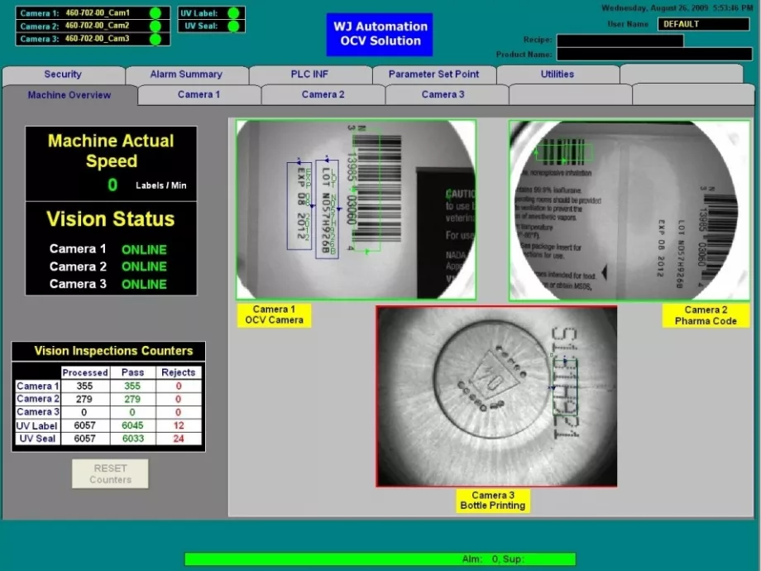Click UV Seal rejects value 24

pos(179,439)
